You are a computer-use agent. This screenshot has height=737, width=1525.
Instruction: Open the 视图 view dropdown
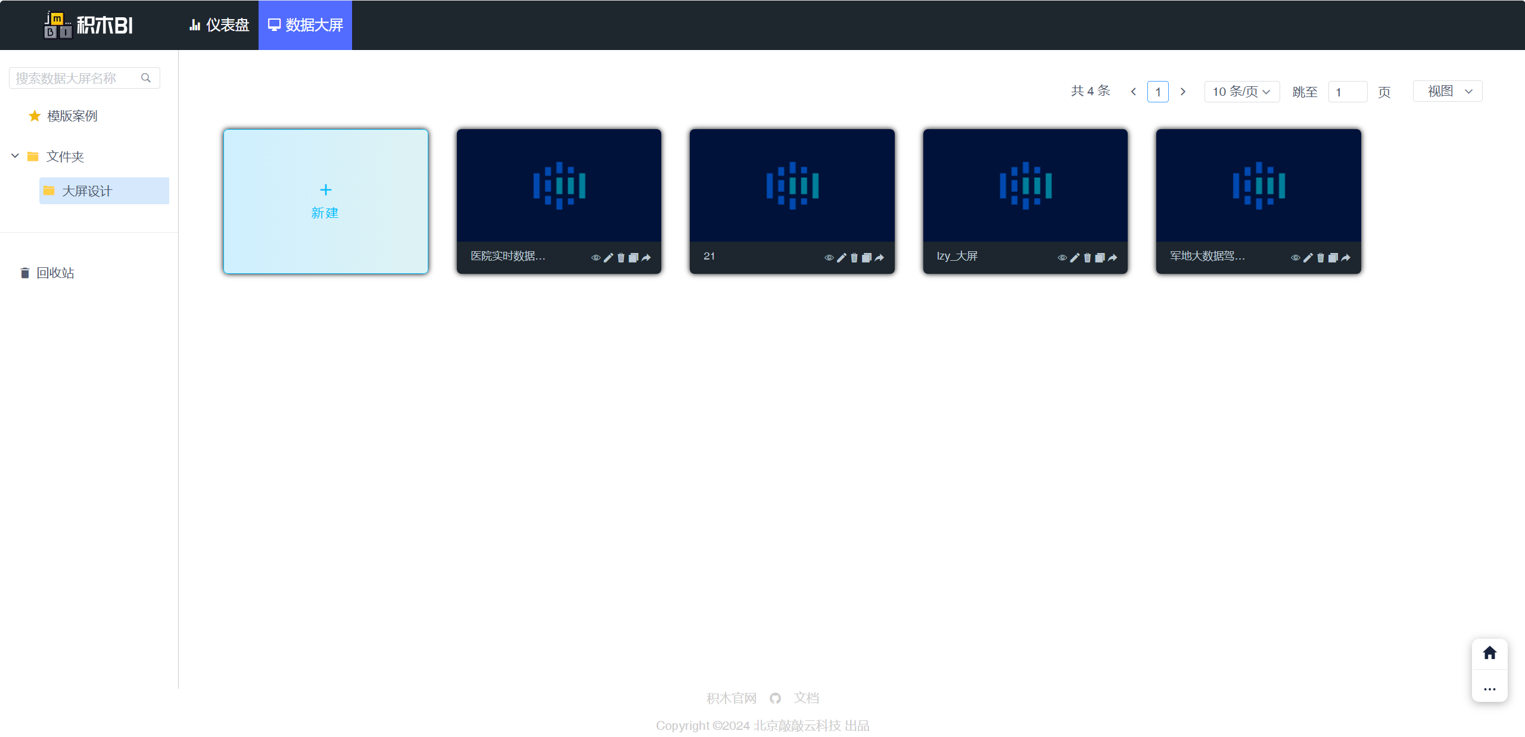[x=1448, y=92]
